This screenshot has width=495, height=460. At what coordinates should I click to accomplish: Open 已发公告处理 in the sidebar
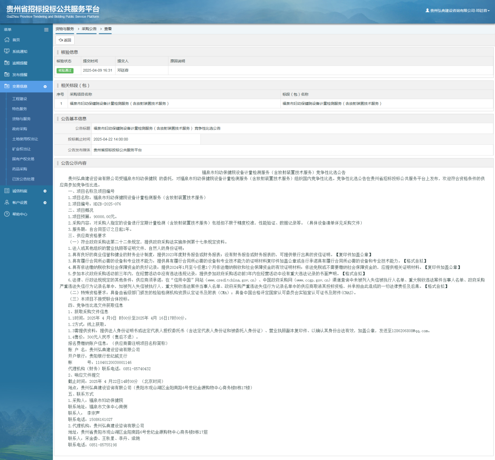(23, 179)
